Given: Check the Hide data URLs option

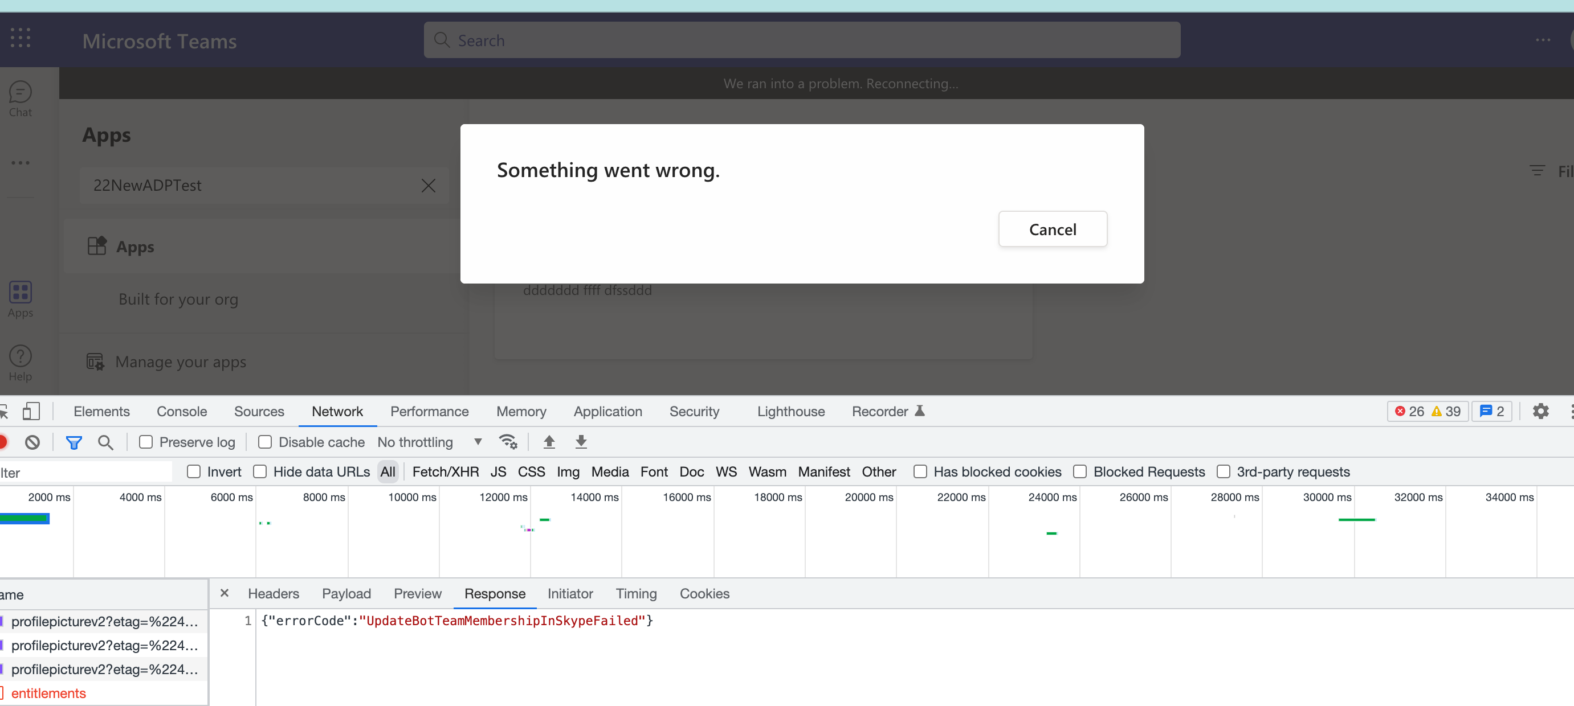Looking at the screenshot, I should (261, 471).
